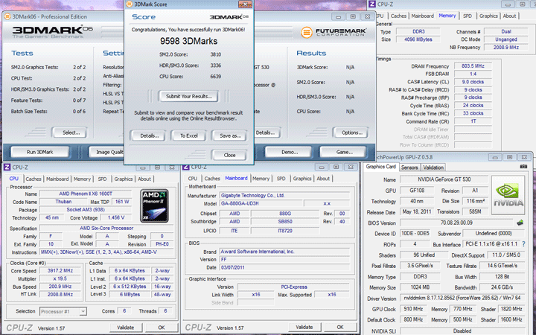Open Validation tab in GPU-Z
This screenshot has height=335, width=536.
(433, 167)
